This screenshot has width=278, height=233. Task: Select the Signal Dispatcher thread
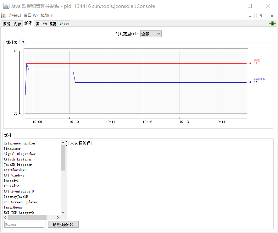tap(20, 154)
